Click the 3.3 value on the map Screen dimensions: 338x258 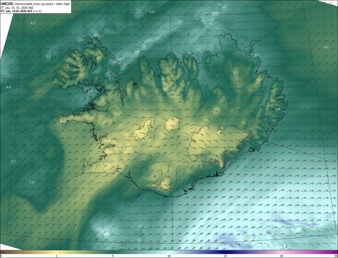coord(236,73)
